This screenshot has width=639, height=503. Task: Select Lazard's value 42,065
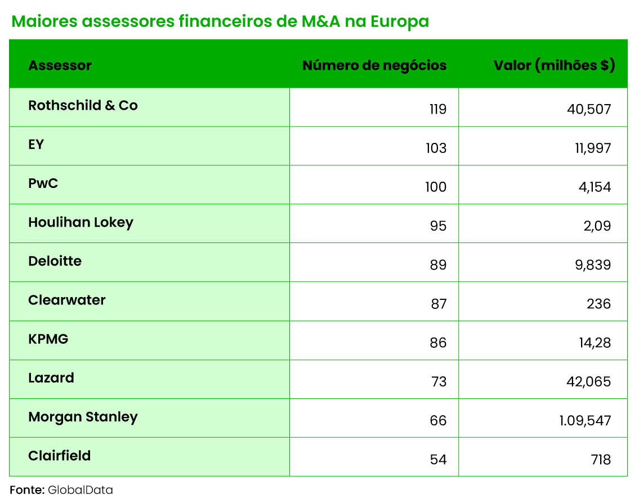pyautogui.click(x=588, y=382)
